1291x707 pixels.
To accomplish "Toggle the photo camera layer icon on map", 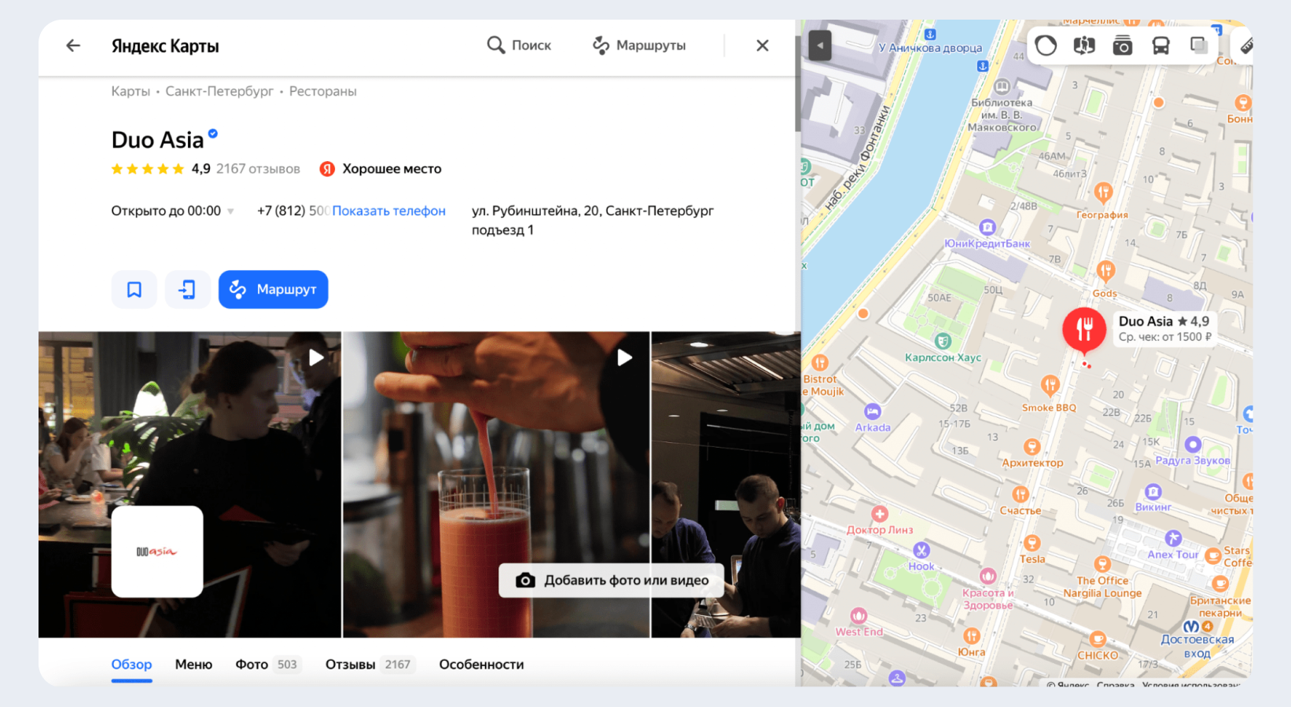I will (x=1123, y=46).
